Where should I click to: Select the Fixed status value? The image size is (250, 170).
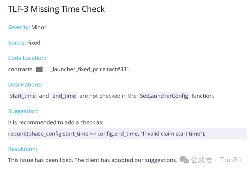click(x=34, y=43)
